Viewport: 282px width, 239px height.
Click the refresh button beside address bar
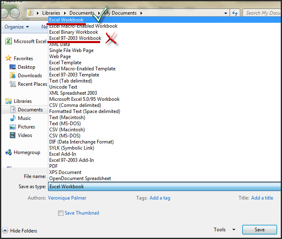click(x=235, y=13)
